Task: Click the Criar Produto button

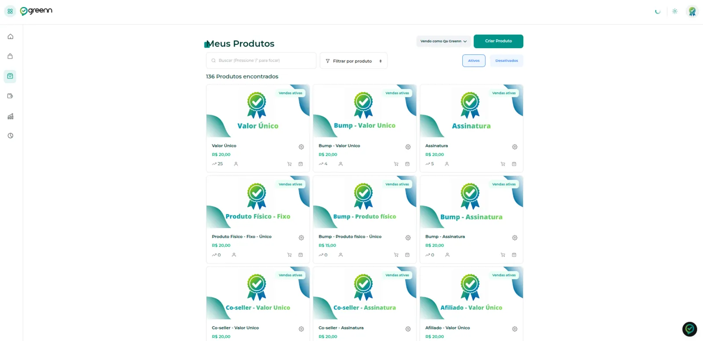Action: [498, 41]
